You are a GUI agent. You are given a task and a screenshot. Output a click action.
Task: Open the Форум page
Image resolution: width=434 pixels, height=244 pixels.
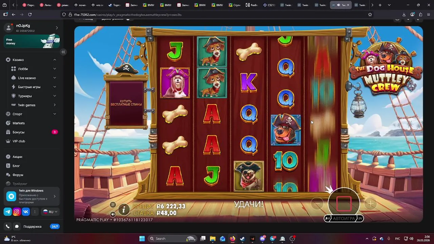click(18, 175)
